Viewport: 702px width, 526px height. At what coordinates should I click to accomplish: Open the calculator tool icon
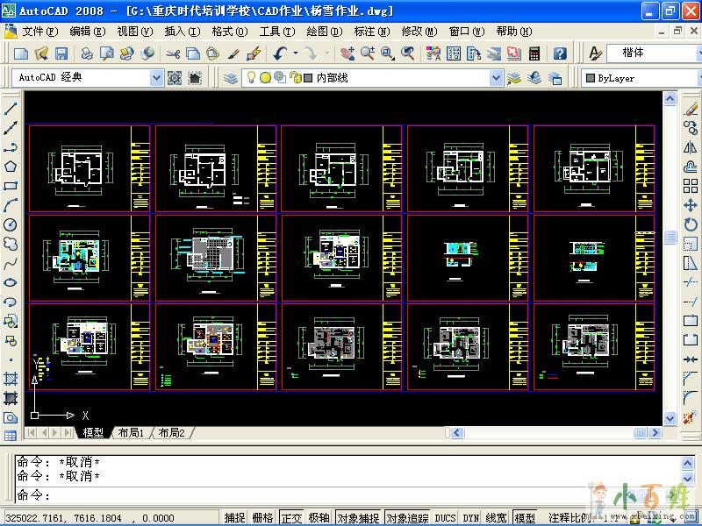click(534, 53)
